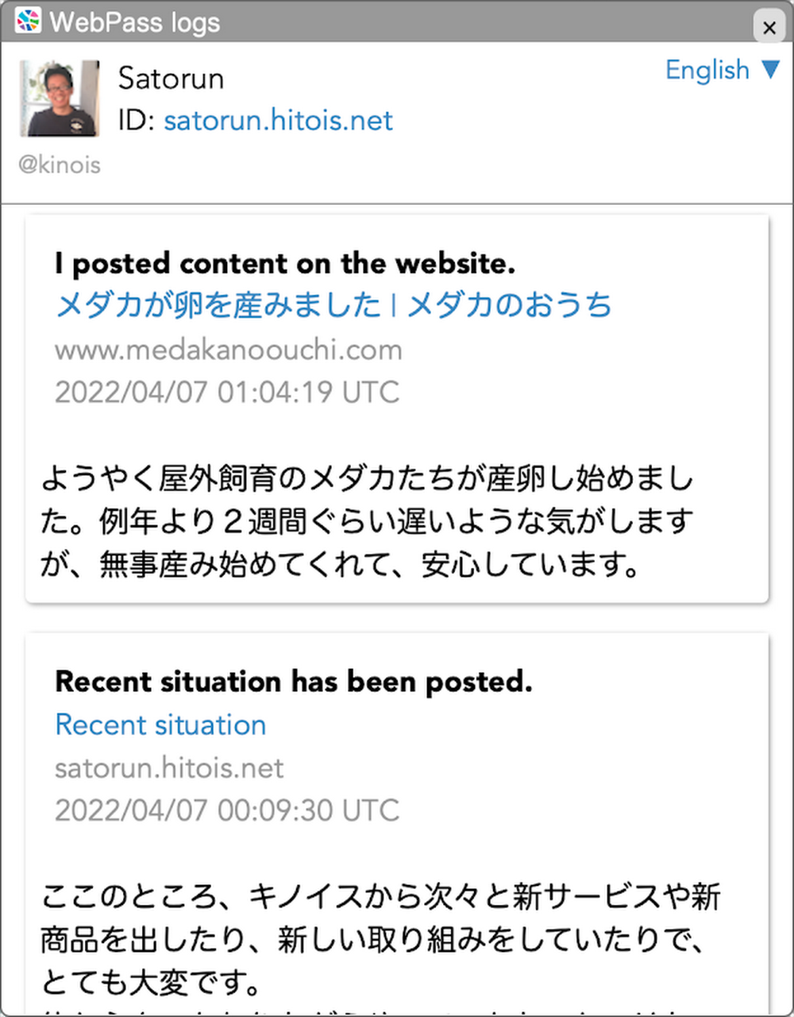Close the WebPass logs window
The height and width of the screenshot is (1017, 794).
coord(769,28)
